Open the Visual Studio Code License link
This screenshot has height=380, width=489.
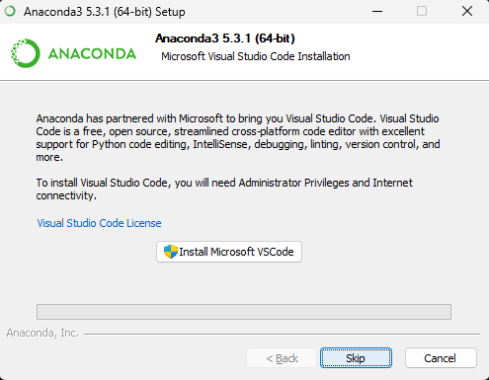99,223
